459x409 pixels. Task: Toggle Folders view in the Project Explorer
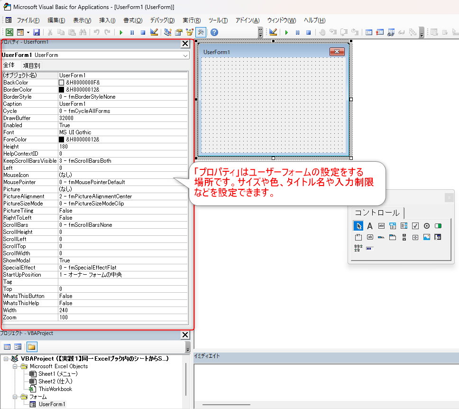click(32, 347)
